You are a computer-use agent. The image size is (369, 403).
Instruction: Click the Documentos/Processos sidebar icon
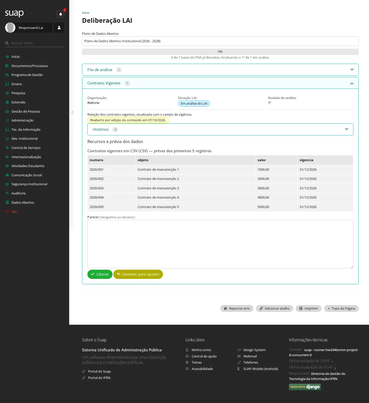[7, 66]
